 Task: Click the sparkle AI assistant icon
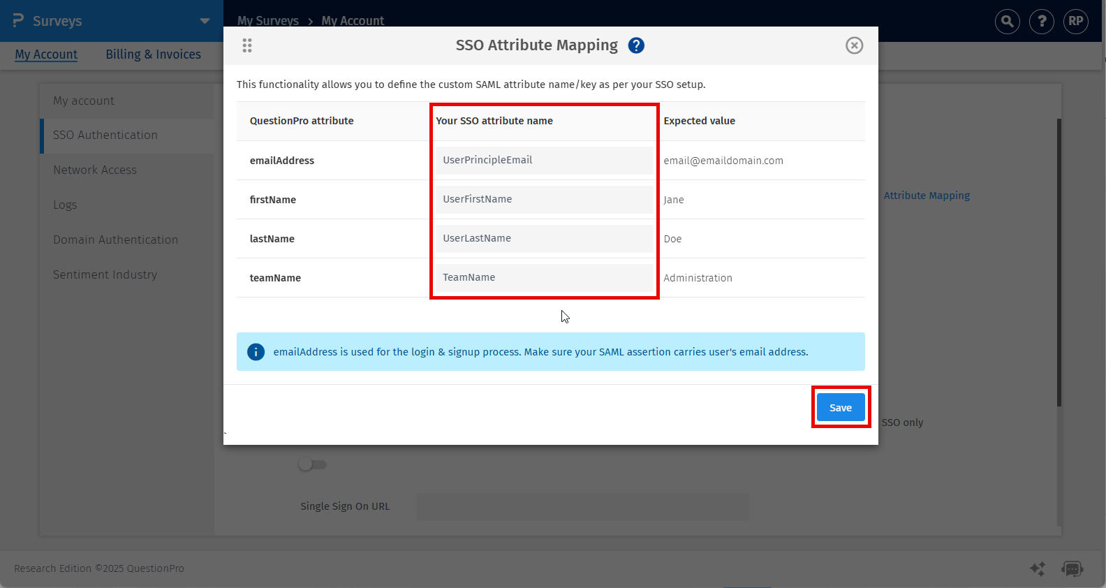[1038, 568]
